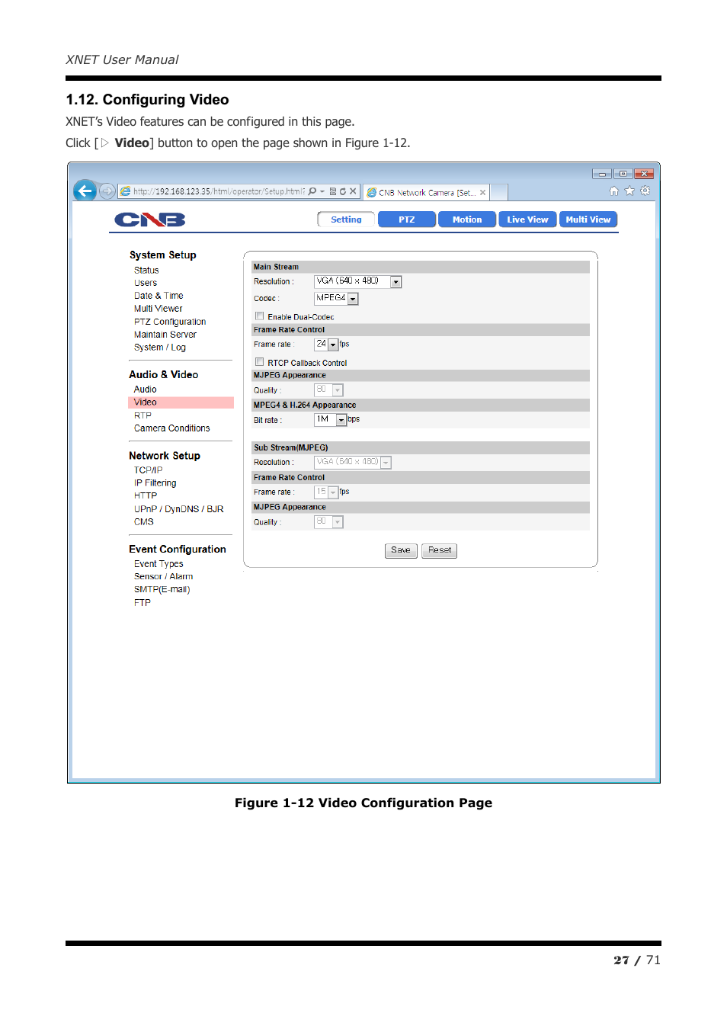The height and width of the screenshot is (1029, 727).
Task: Click the System Setup heading
Action: [x=163, y=255]
